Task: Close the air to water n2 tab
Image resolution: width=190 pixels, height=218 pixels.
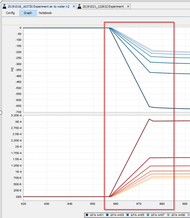Action: point(74,6)
